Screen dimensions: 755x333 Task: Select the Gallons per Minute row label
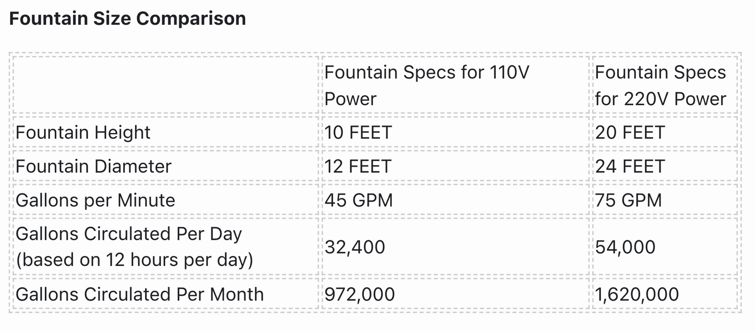96,201
